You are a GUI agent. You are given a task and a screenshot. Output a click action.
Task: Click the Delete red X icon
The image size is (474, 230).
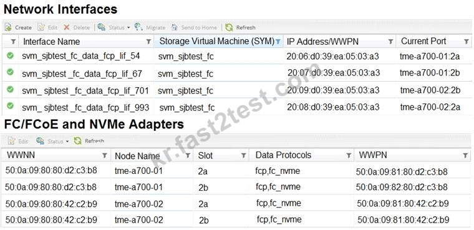pyautogui.click(x=67, y=27)
